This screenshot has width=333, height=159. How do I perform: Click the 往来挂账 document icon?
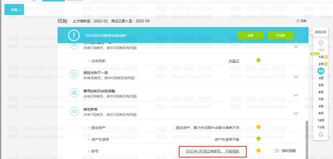point(74,45)
